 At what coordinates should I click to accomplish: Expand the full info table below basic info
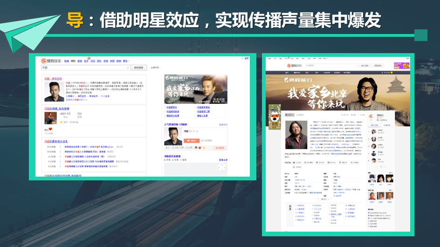pos(325,199)
